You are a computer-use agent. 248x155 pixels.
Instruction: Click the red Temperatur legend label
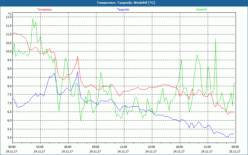click(x=45, y=10)
